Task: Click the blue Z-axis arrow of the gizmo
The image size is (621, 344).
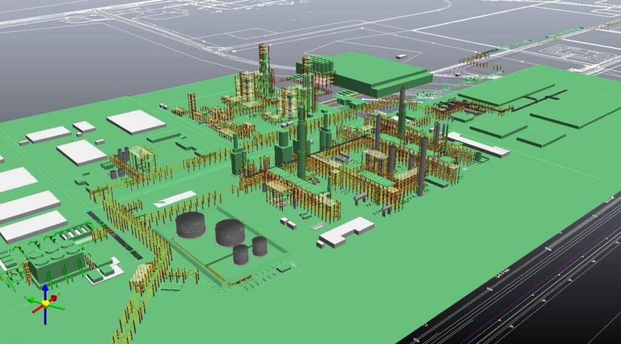Action: [45, 290]
